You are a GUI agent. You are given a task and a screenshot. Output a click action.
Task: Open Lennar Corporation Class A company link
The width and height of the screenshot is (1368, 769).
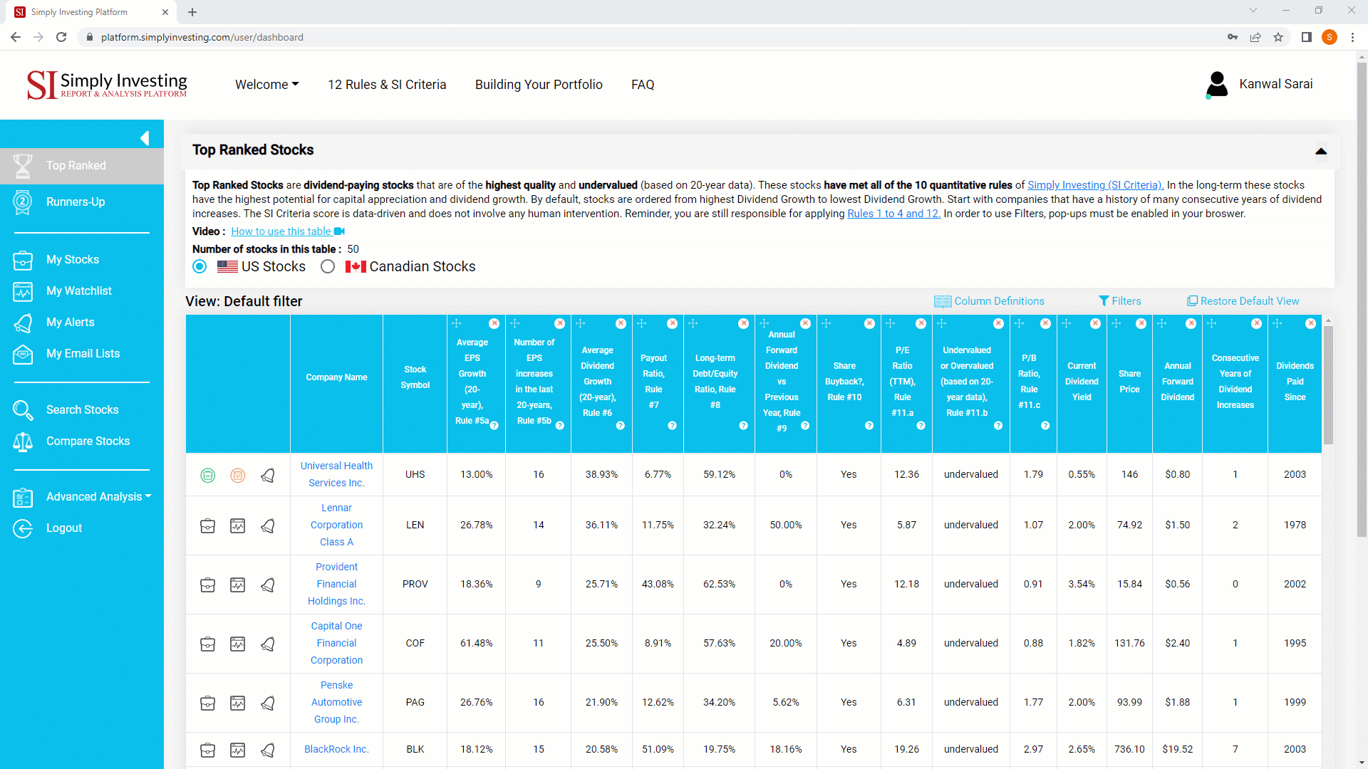pyautogui.click(x=336, y=525)
